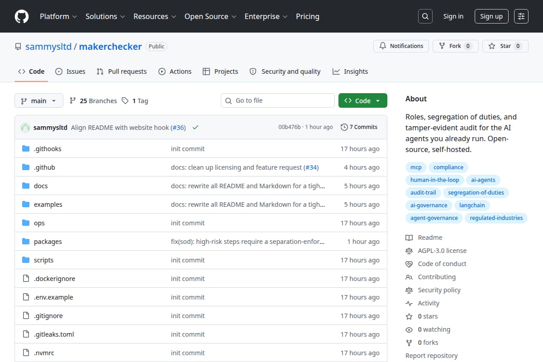Select the segregation-of-duties topic tag
Viewport: 543px width, 362px height.
pos(476,193)
